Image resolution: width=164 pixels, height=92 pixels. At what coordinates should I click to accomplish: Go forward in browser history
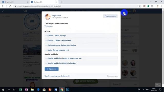pyautogui.click(x=6, y=6)
